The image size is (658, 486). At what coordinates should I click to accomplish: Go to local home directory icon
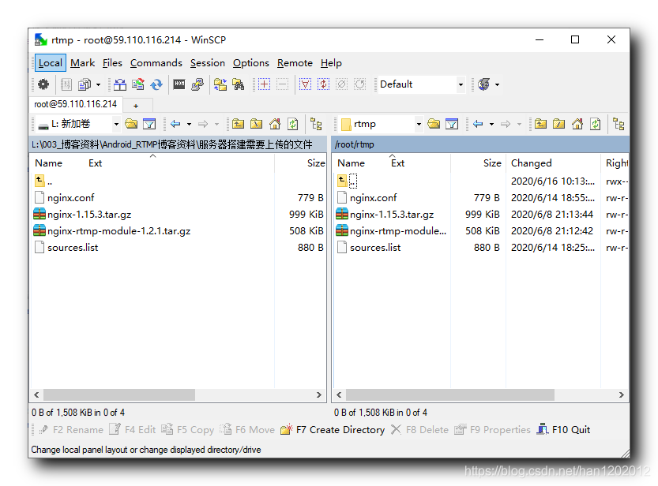[274, 124]
